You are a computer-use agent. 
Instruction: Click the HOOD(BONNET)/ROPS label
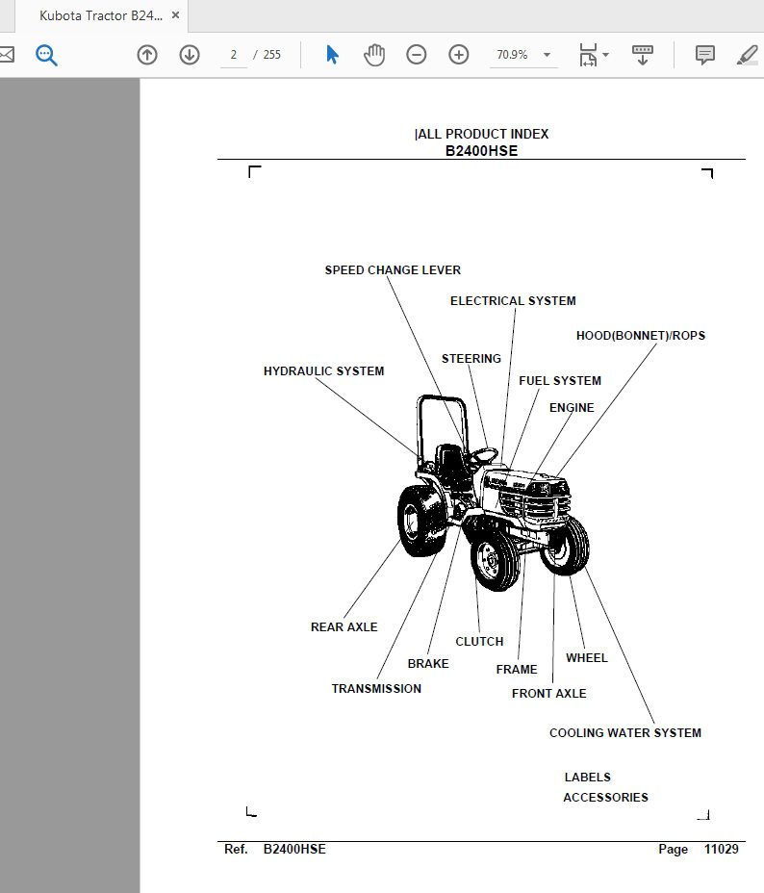tap(641, 336)
